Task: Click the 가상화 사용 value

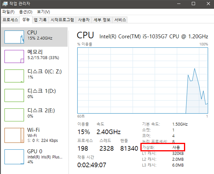Action: 176,147
